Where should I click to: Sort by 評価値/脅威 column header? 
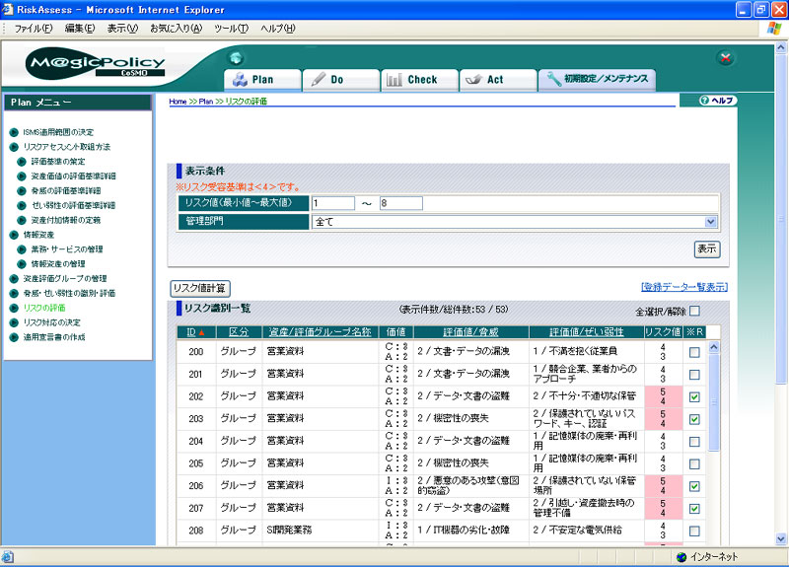pyautogui.click(x=470, y=332)
